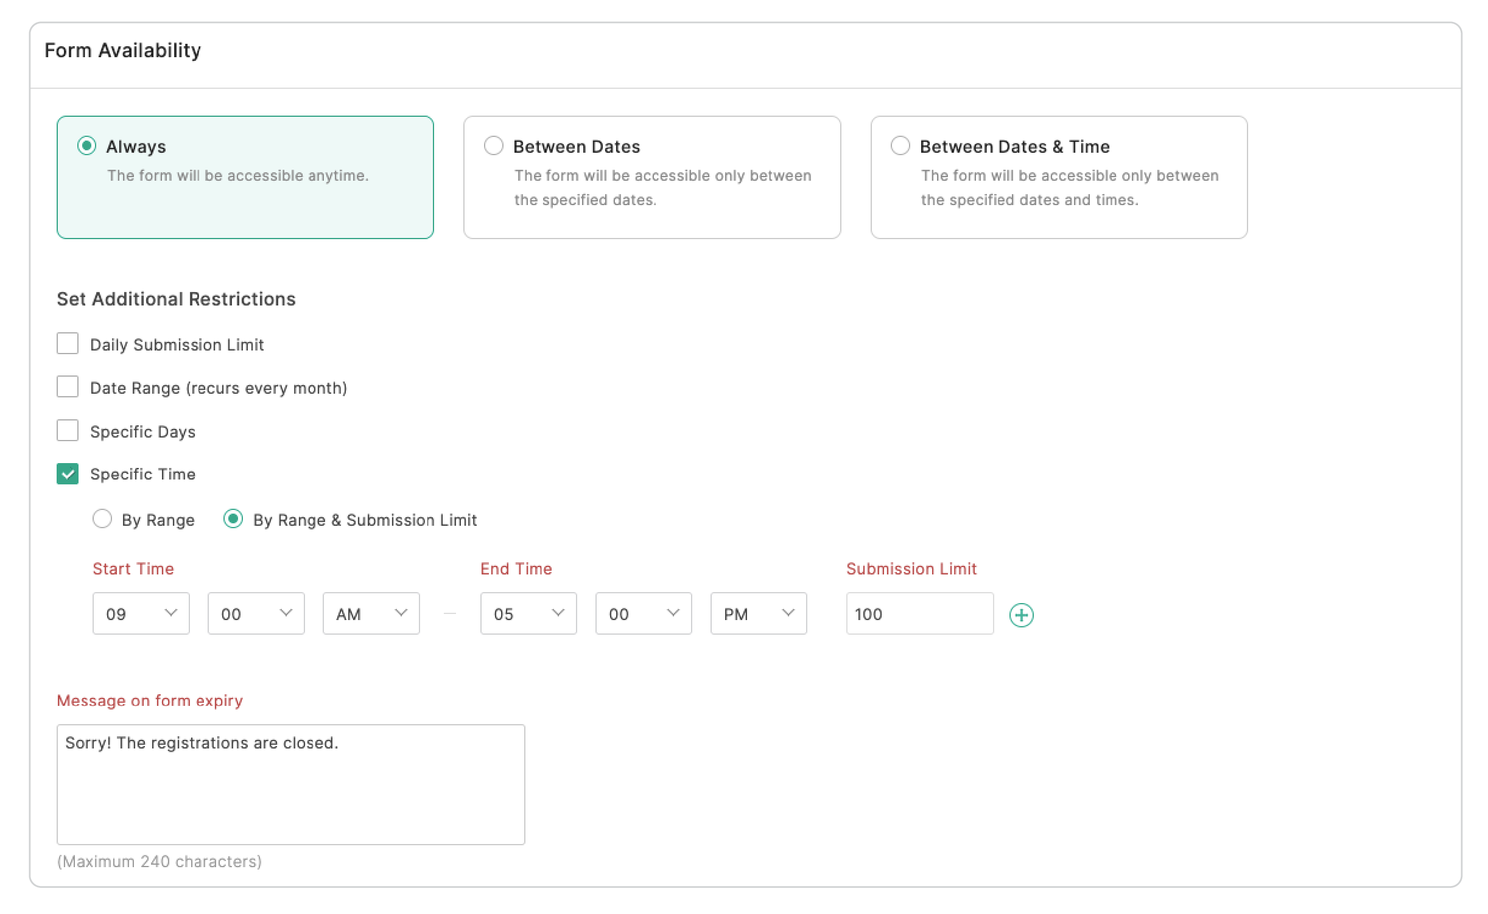
Task: Enable the Date Range recurs every month checkbox
Action: (x=66, y=387)
